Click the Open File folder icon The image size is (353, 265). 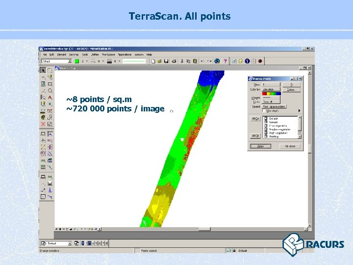[x=160, y=61]
